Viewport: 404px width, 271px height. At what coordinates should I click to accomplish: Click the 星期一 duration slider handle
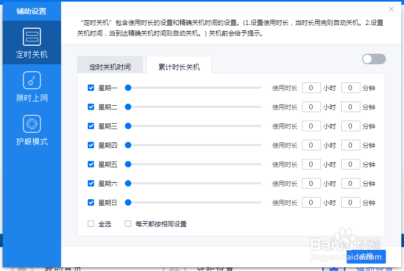coord(128,88)
